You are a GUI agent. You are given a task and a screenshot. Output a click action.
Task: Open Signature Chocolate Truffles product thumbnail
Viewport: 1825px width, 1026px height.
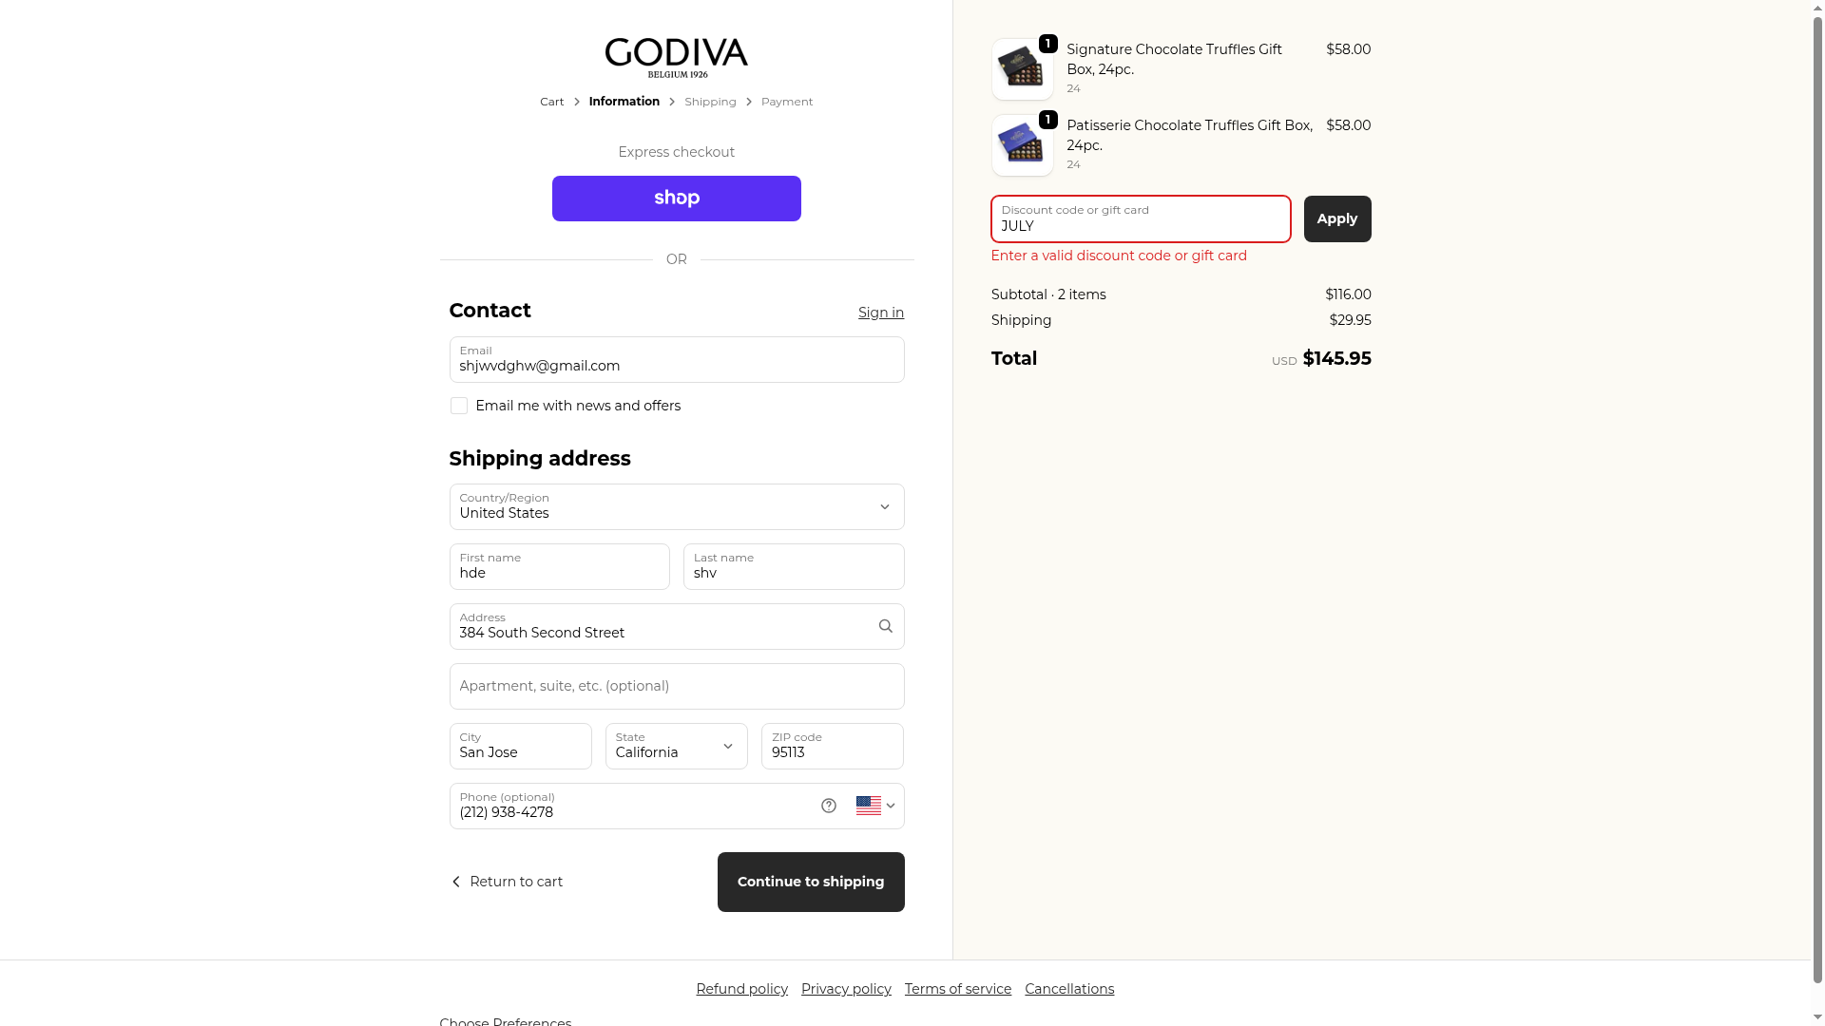pos(1022,69)
